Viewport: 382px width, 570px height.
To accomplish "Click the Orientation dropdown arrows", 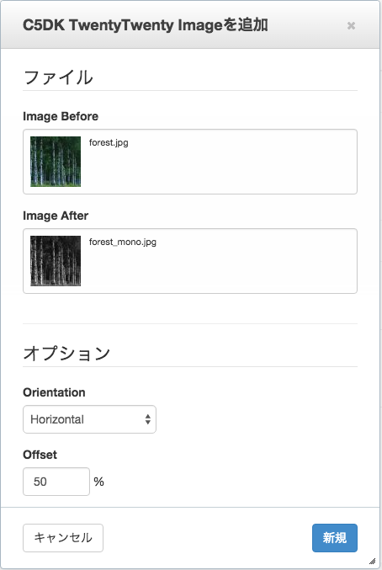I will [147, 419].
